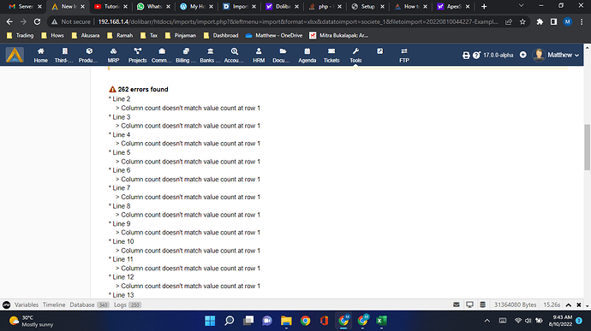Open the Trading bookmark folder
The height and width of the screenshot is (331, 591).
pyautogui.click(x=21, y=35)
